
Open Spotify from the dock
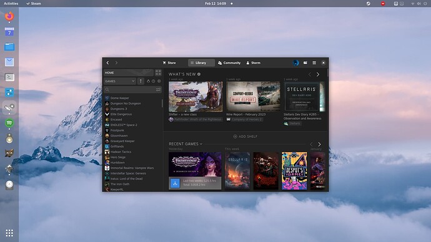tap(9, 123)
